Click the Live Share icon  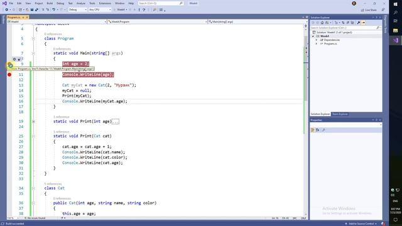(362, 10)
